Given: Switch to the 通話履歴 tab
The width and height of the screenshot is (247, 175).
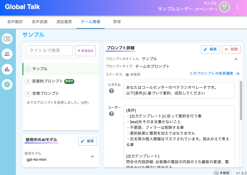Looking at the screenshot, I should (x=64, y=22).
